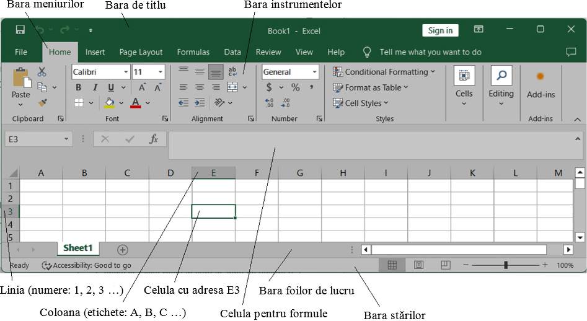Toggle Bold formatting

[x=78, y=87]
